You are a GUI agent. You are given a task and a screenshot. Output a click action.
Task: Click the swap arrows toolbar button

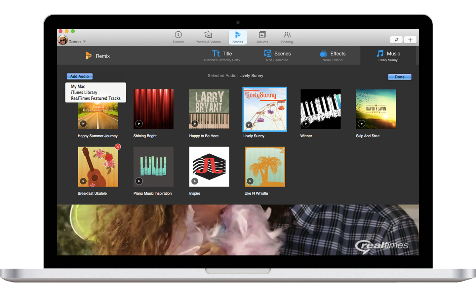(x=396, y=40)
